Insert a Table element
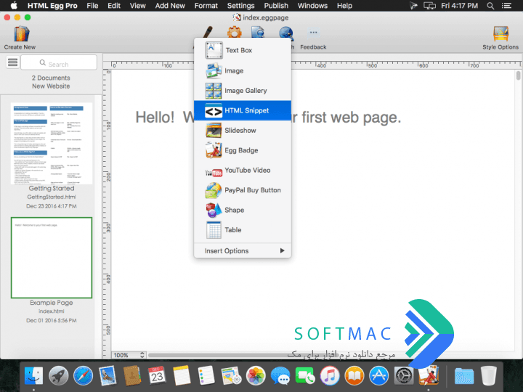The height and width of the screenshot is (392, 523). coord(243,230)
